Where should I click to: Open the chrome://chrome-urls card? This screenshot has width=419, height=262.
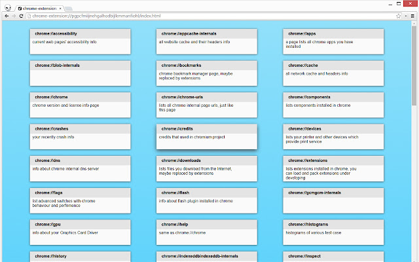(207, 105)
